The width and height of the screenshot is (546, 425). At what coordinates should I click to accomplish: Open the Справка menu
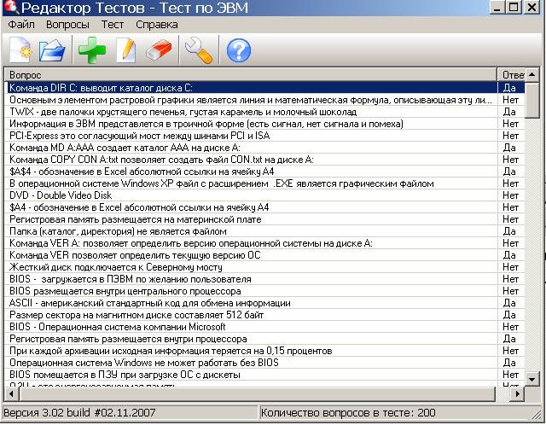157,25
